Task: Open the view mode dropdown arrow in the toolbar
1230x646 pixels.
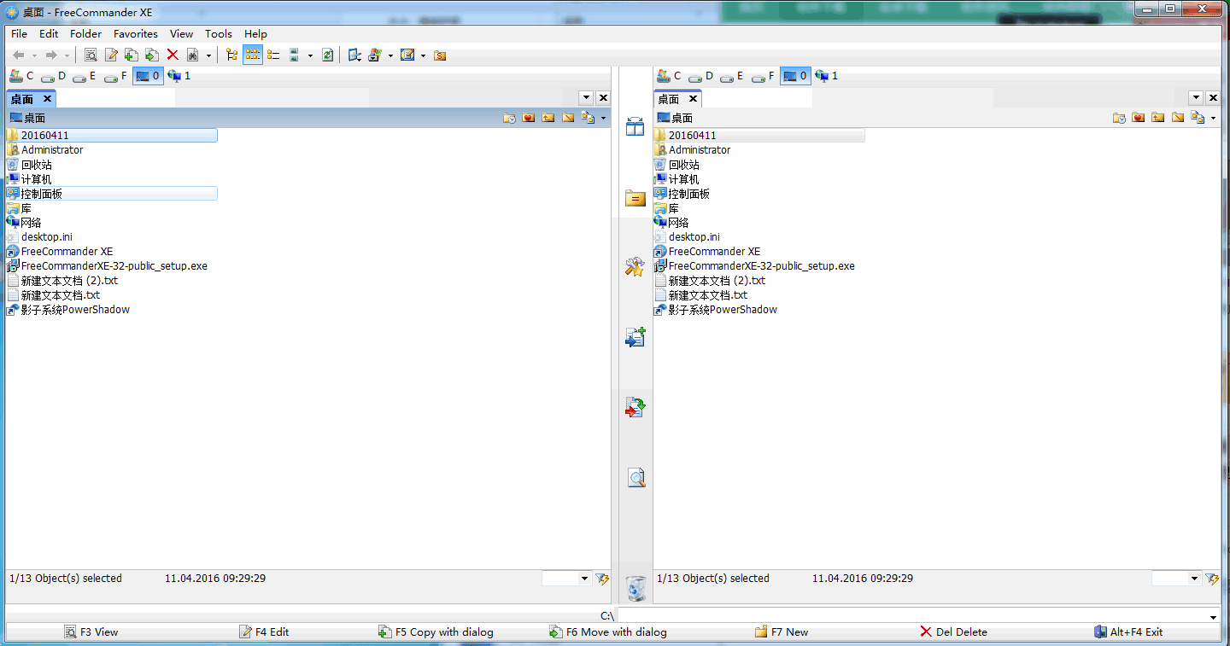Action: pyautogui.click(x=310, y=55)
